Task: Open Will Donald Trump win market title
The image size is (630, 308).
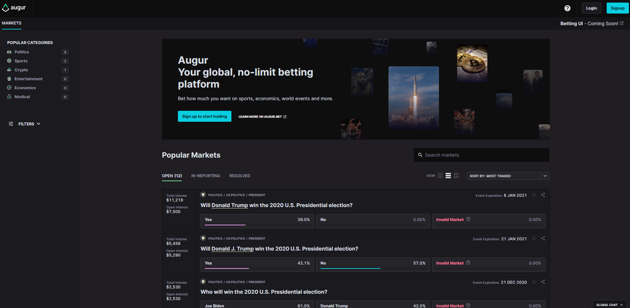Action: coord(276,205)
